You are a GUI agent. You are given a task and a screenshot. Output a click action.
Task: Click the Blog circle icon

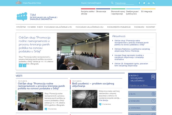pyautogui.click(x=153, y=94)
